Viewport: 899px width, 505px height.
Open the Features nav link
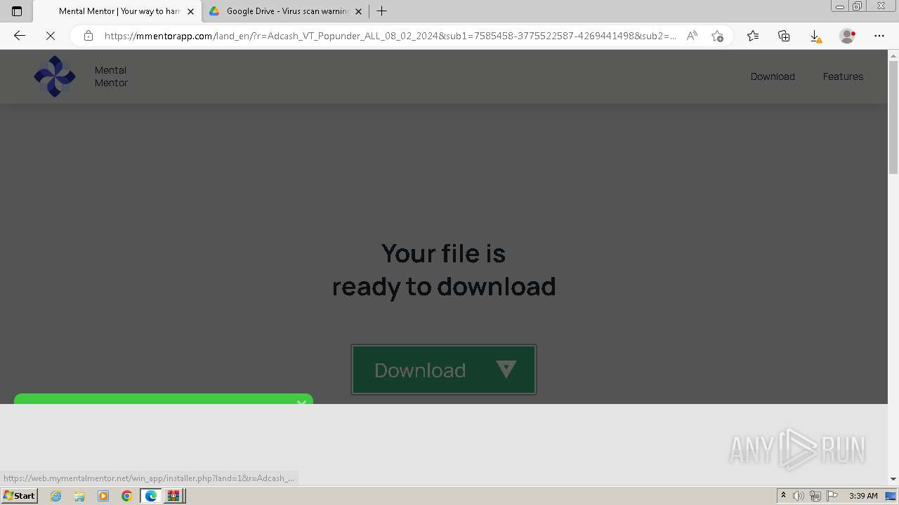(x=843, y=76)
